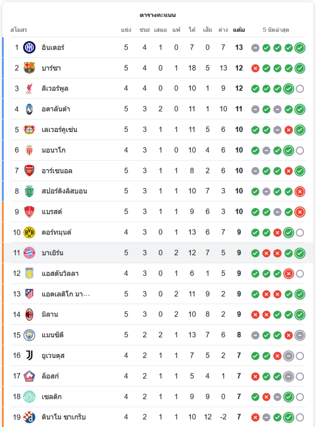
Task: Click the Inter club crest icon
Action: point(29,47)
